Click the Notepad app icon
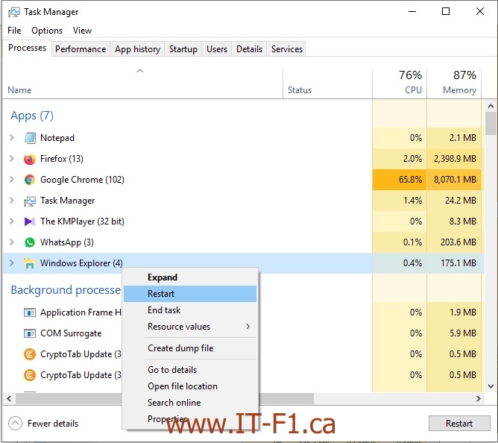Image resolution: width=498 pixels, height=443 pixels. 30,138
